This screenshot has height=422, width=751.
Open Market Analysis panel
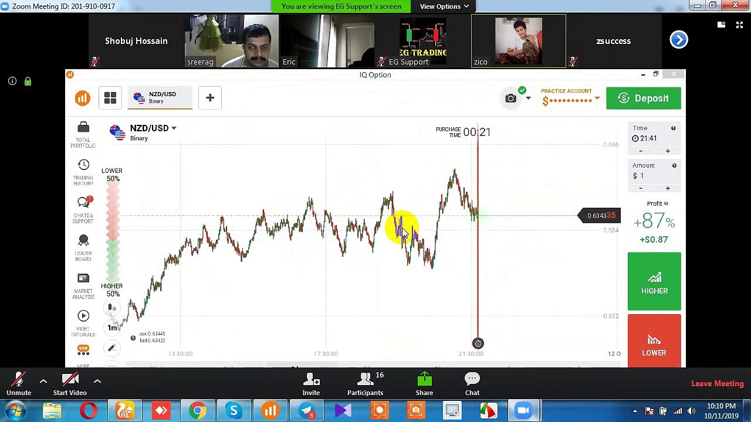pyautogui.click(x=83, y=286)
